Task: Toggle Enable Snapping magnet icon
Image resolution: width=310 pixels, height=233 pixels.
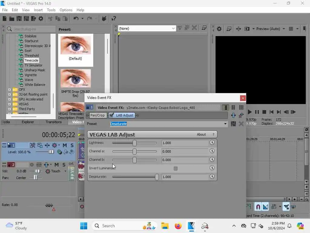Action: coord(258,207)
